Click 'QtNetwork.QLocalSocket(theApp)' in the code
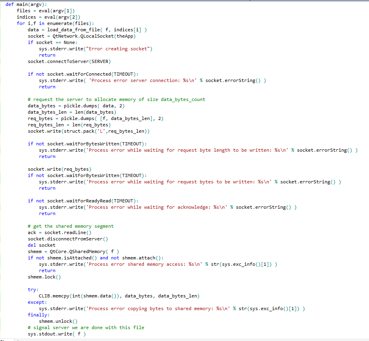This screenshot has width=369, height=341. tap(94, 36)
